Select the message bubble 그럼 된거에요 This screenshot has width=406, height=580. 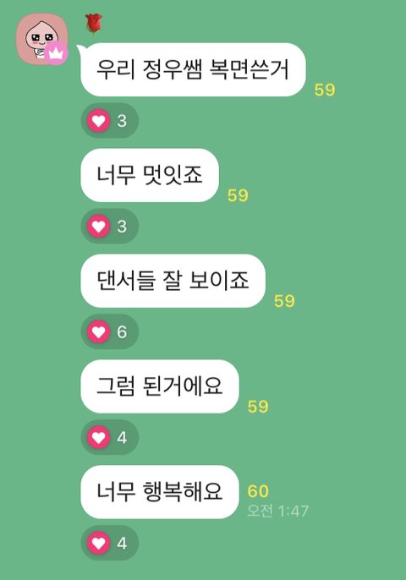point(160,386)
